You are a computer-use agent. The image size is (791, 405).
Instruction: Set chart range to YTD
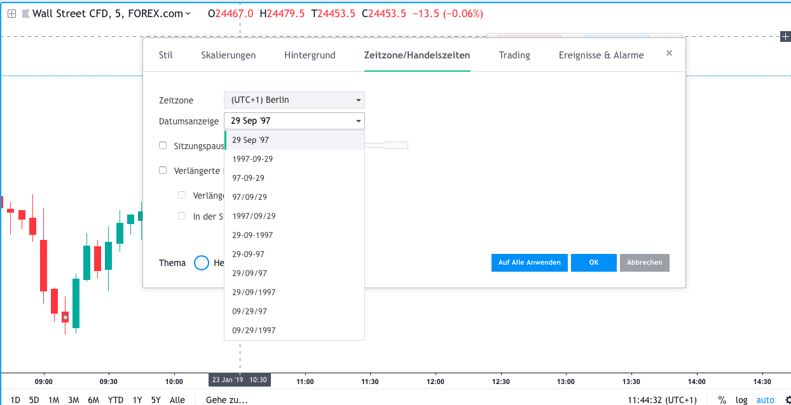[x=116, y=400]
